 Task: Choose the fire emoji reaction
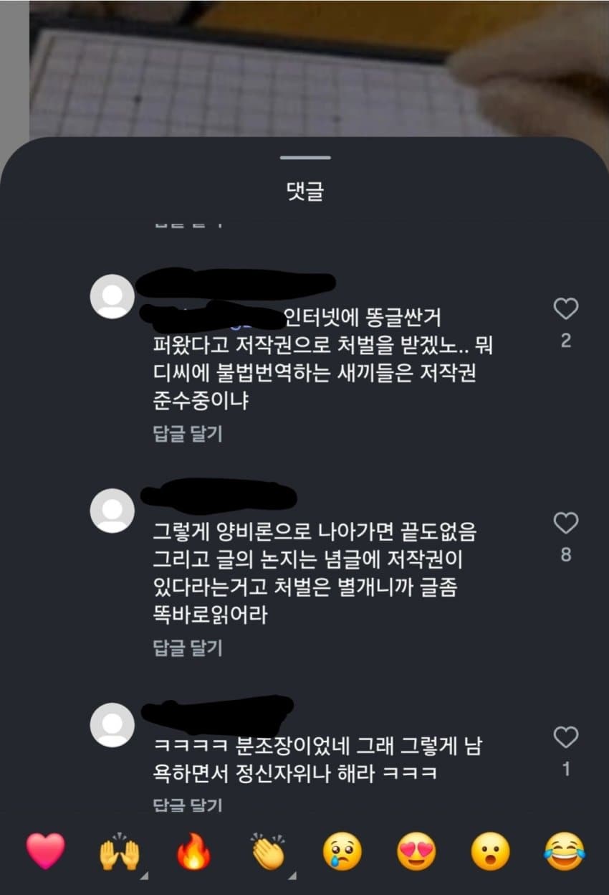pyautogui.click(x=194, y=851)
